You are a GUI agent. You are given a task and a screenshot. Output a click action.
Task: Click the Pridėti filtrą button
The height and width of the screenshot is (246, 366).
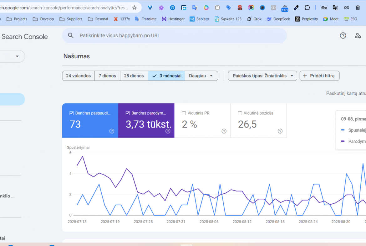click(x=319, y=76)
